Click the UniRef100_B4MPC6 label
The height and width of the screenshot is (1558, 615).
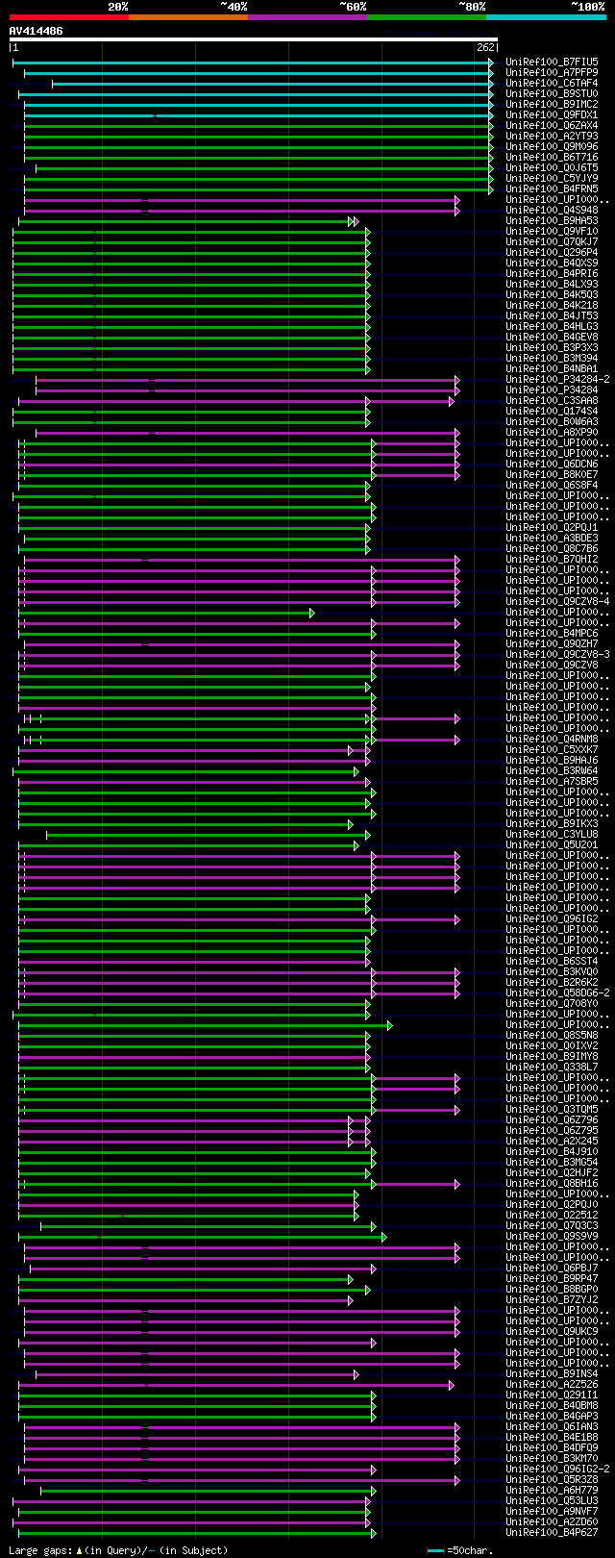pyautogui.click(x=552, y=633)
